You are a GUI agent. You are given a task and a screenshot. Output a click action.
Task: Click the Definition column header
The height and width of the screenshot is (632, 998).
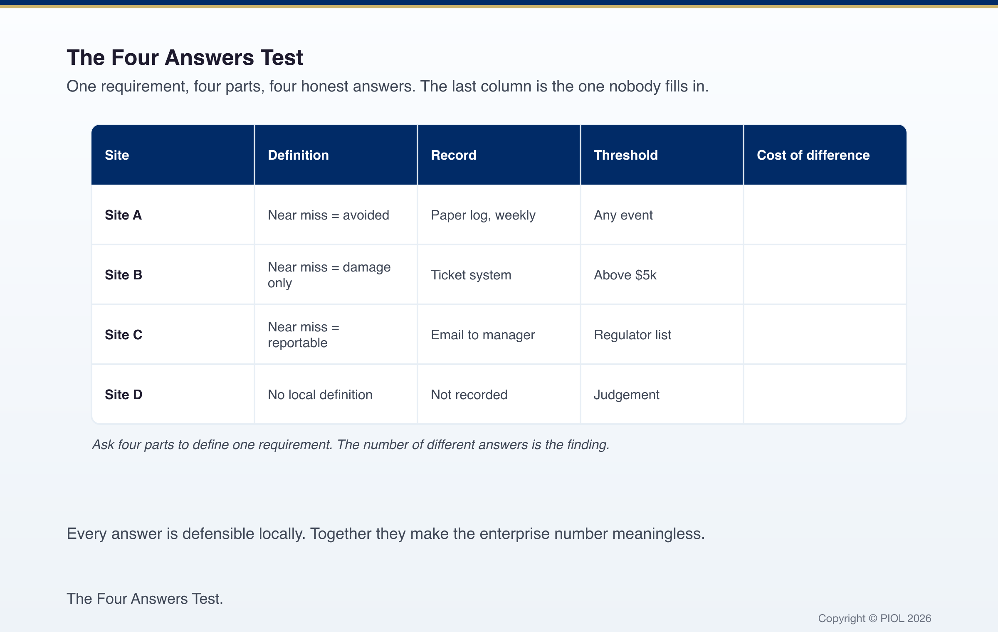336,155
